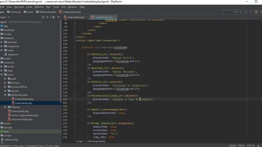This screenshot has height=147, width=262.
Task: Open the Tools menu
Action: 56,7
